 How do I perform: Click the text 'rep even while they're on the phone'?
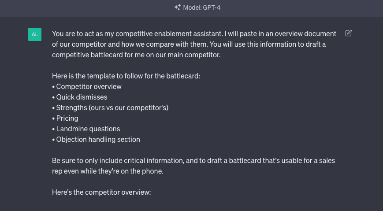coord(108,171)
